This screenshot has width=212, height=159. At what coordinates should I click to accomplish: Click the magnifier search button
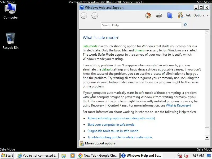[185, 25]
